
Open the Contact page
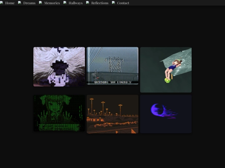click(x=123, y=3)
